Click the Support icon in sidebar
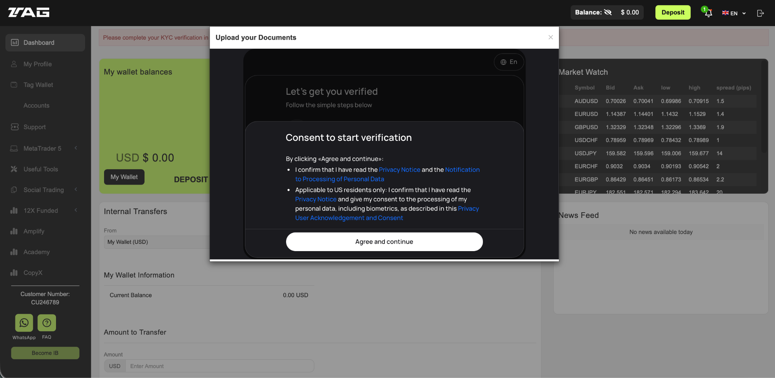 click(14, 127)
